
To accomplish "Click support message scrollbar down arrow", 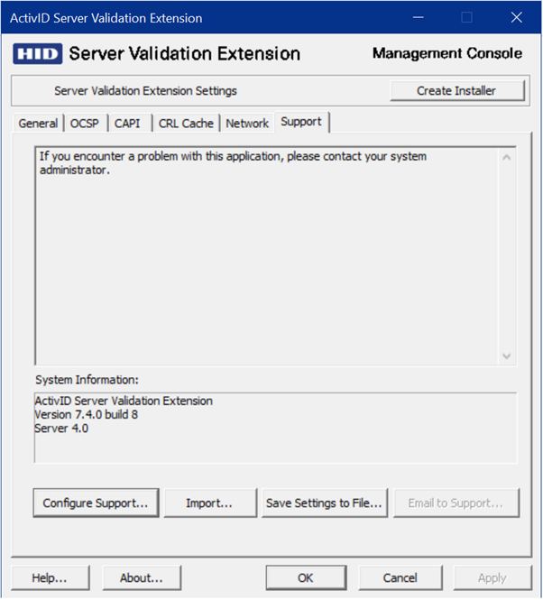I will pyautogui.click(x=506, y=355).
